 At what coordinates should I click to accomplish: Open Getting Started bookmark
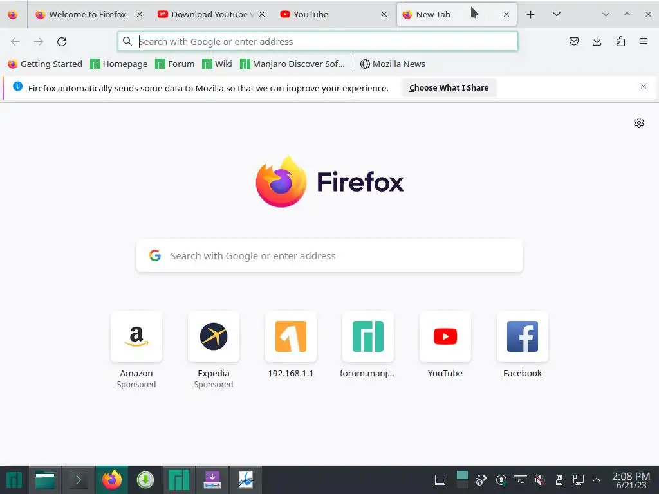(45, 64)
